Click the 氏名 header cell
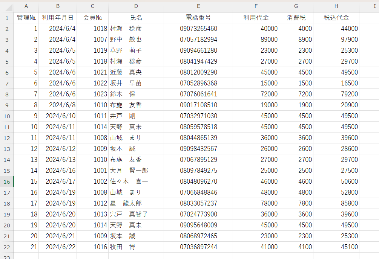This screenshot has width=379, height=259. pos(136,18)
